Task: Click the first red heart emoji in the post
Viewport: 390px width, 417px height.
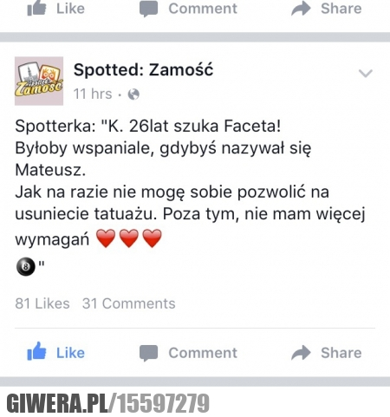Action: click(x=106, y=238)
